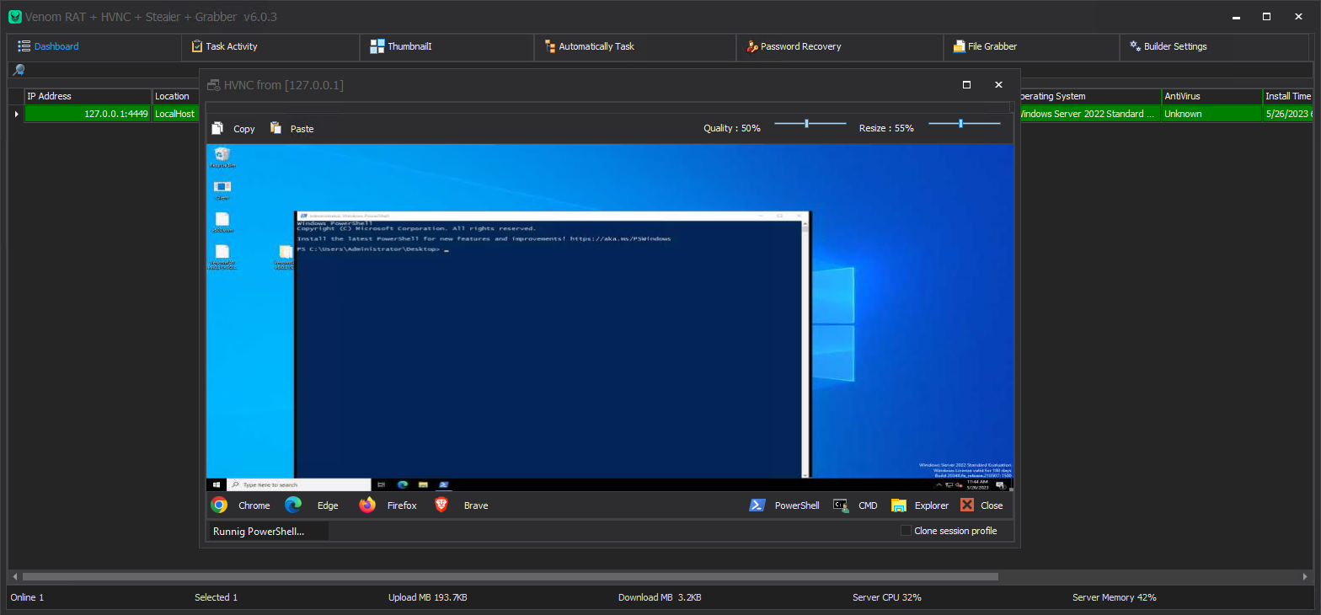Click File Explorer icon in remote taskbar
This screenshot has width=1321, height=615.
click(423, 484)
